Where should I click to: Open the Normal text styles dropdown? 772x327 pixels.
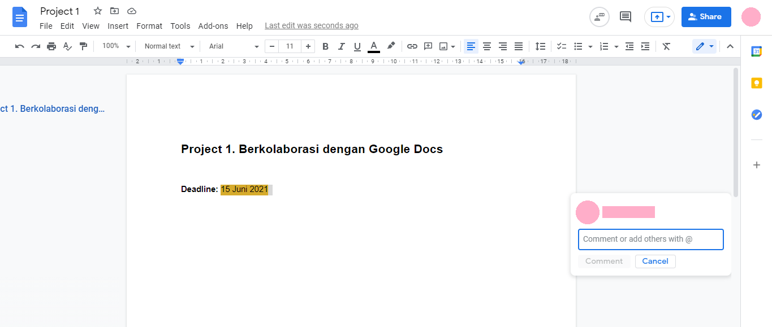(169, 46)
